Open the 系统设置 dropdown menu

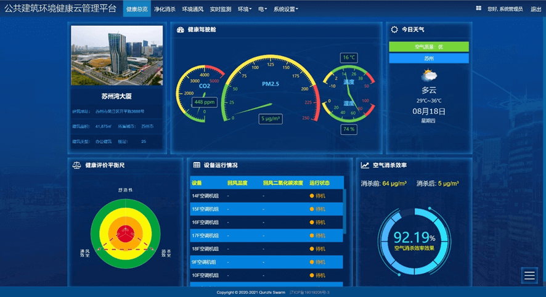click(285, 9)
